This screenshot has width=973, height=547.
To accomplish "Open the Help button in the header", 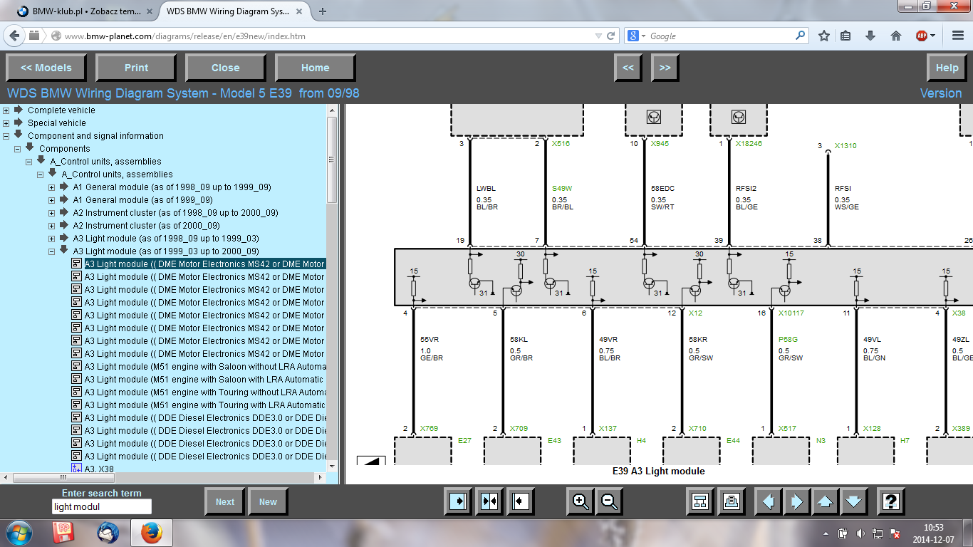I will tap(947, 68).
